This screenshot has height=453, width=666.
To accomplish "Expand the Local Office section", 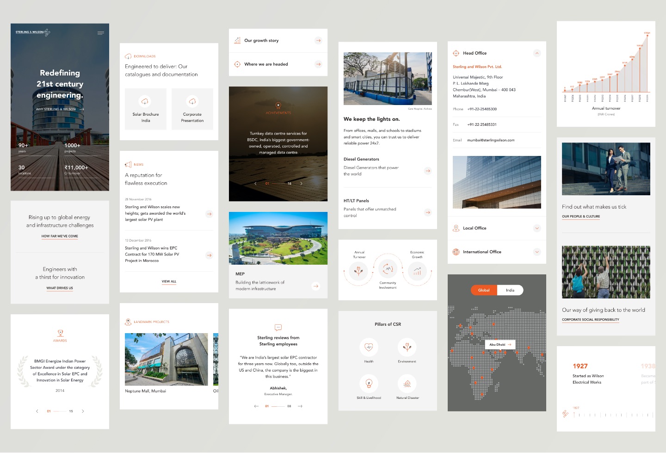I will coord(537,228).
